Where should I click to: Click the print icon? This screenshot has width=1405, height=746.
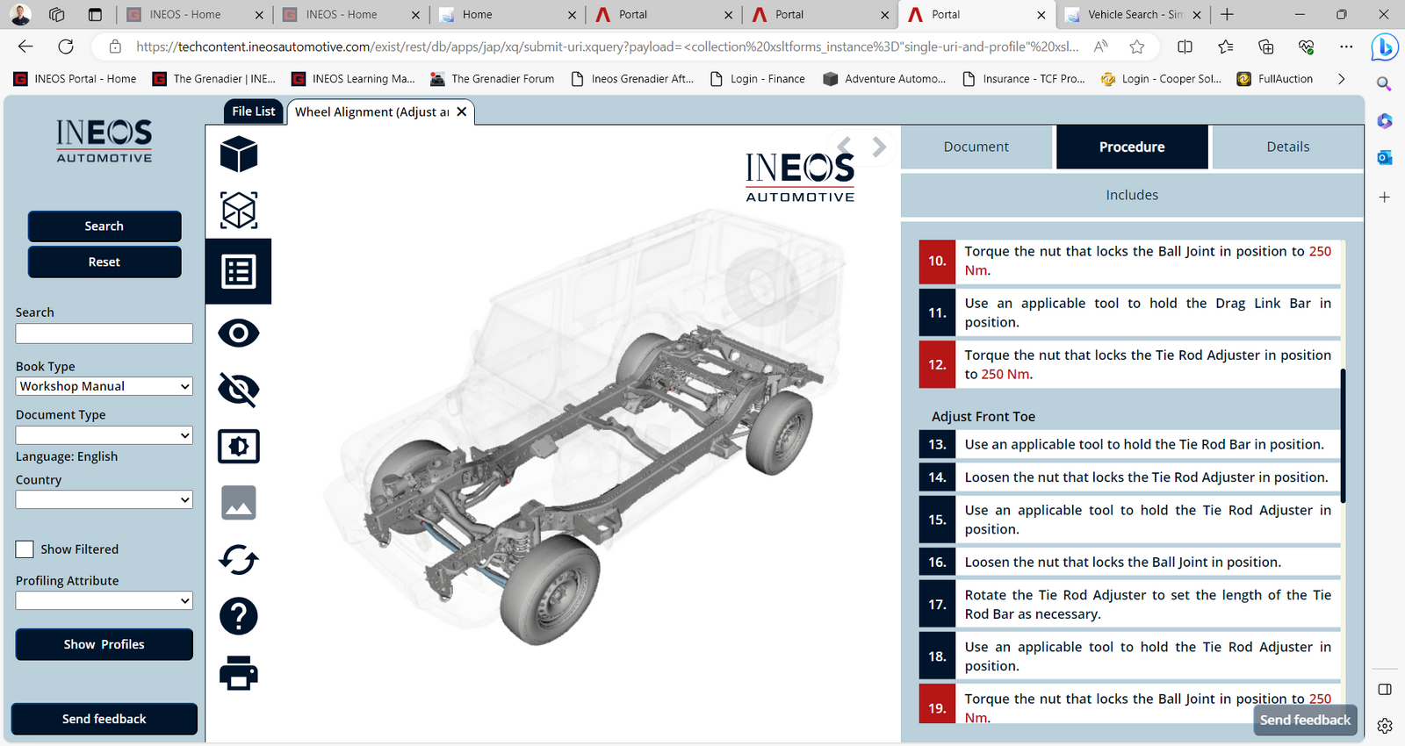[x=239, y=672]
